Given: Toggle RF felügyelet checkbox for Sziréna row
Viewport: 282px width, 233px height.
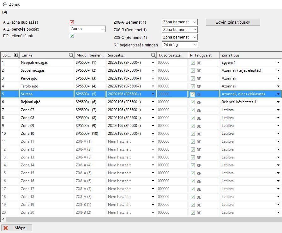Looking at the screenshot, I should (x=193, y=94).
